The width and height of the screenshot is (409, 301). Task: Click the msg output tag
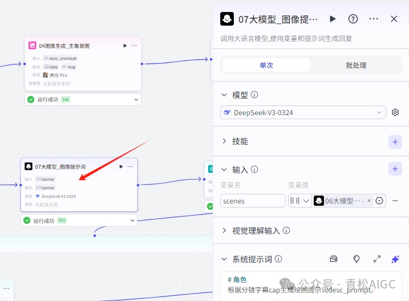pos(69,67)
